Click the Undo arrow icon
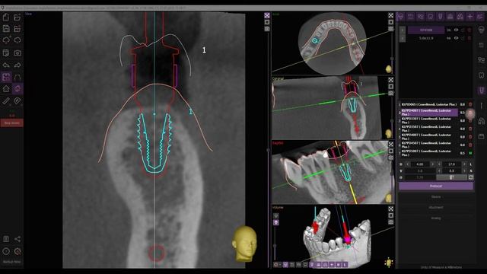The image size is (487, 274). [x=6, y=65]
